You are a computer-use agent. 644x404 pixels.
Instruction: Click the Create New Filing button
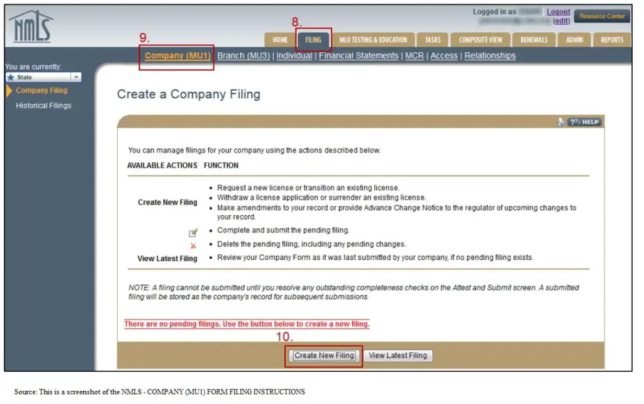(x=324, y=356)
